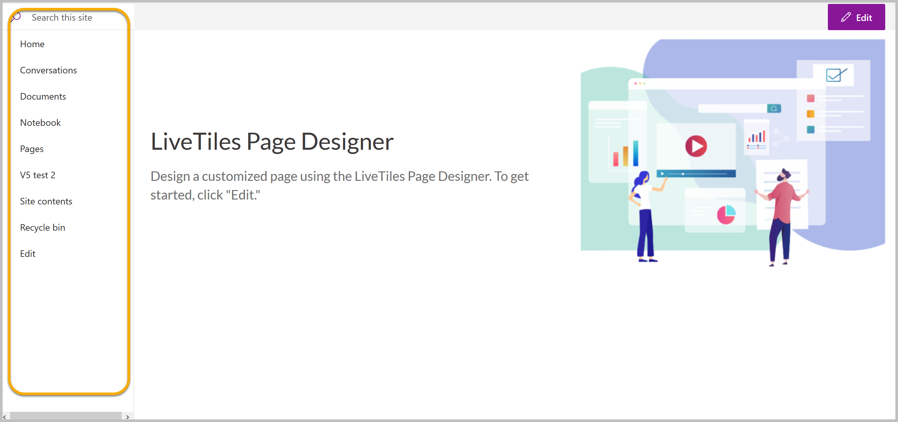Click the LiveTiles Page Designer illustration
Screen dimensions: 898x422
732,153
